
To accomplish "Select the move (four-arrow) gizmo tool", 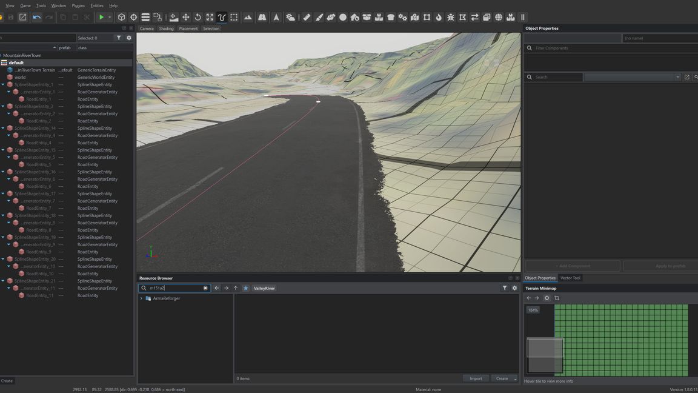I will pyautogui.click(x=185, y=18).
